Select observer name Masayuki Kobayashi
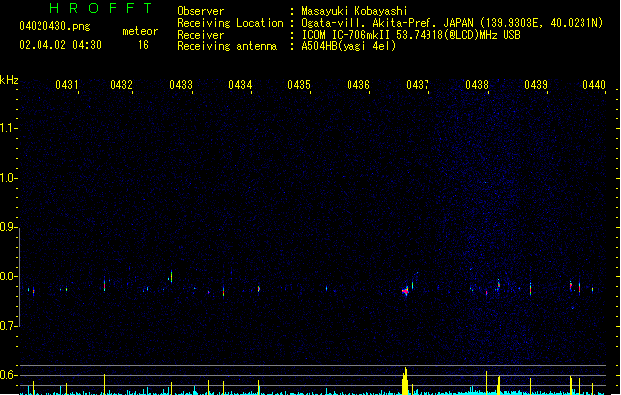621x395 pixels. 354,11
